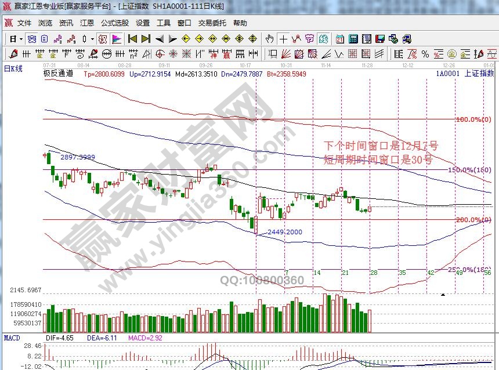Click the MACD indicator label

[12, 337]
